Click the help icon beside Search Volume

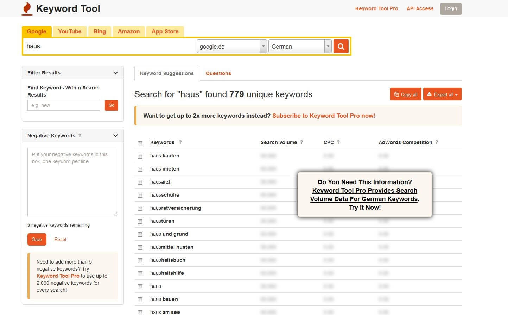[301, 142]
